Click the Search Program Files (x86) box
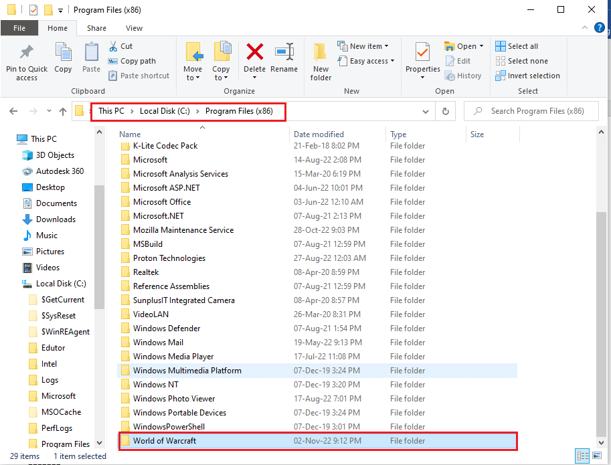This screenshot has height=465, width=611. [531, 111]
